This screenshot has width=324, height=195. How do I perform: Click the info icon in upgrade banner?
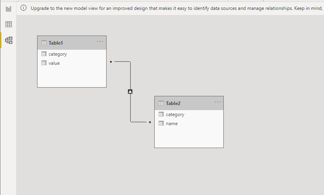(x=24, y=8)
